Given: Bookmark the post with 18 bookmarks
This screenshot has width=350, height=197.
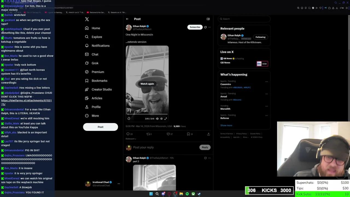Looking at the screenshot, I should [188, 134].
